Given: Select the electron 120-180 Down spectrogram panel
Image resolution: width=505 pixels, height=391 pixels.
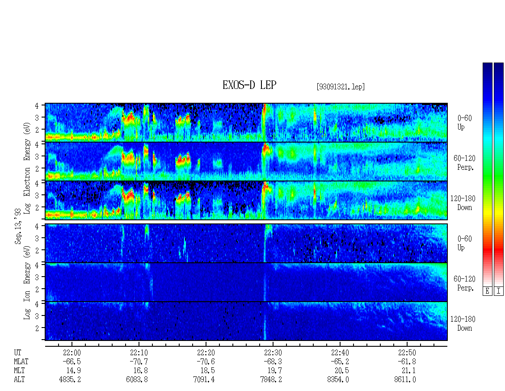Looking at the screenshot, I should click(246, 200).
